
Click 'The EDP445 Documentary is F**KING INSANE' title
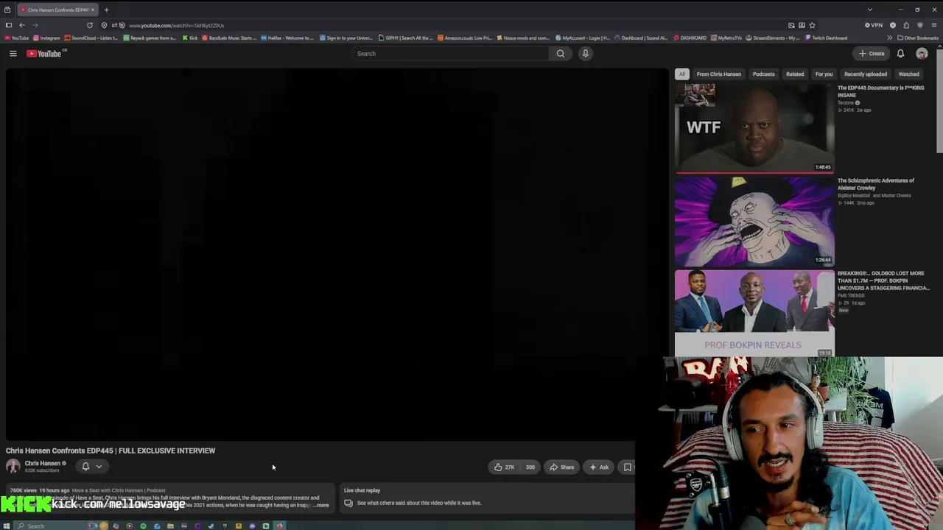coord(880,91)
